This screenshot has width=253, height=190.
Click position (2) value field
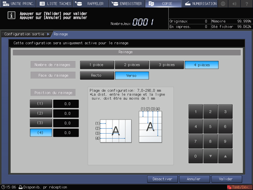[66, 114]
